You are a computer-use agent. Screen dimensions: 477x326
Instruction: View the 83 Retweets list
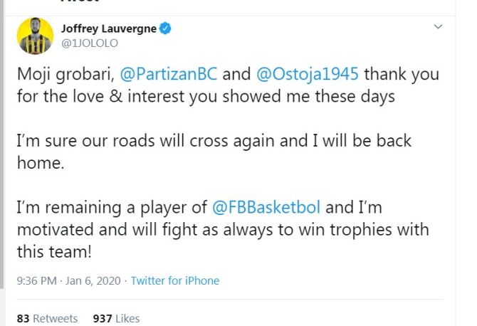47,318
